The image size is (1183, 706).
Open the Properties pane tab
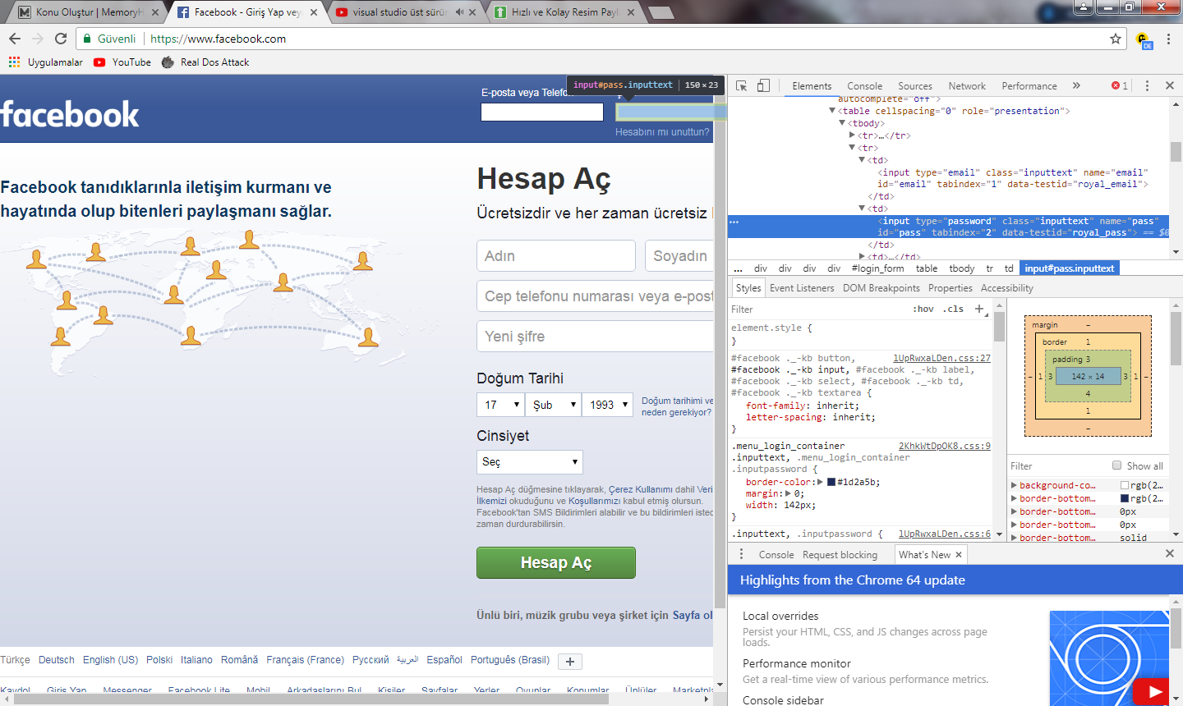(951, 288)
